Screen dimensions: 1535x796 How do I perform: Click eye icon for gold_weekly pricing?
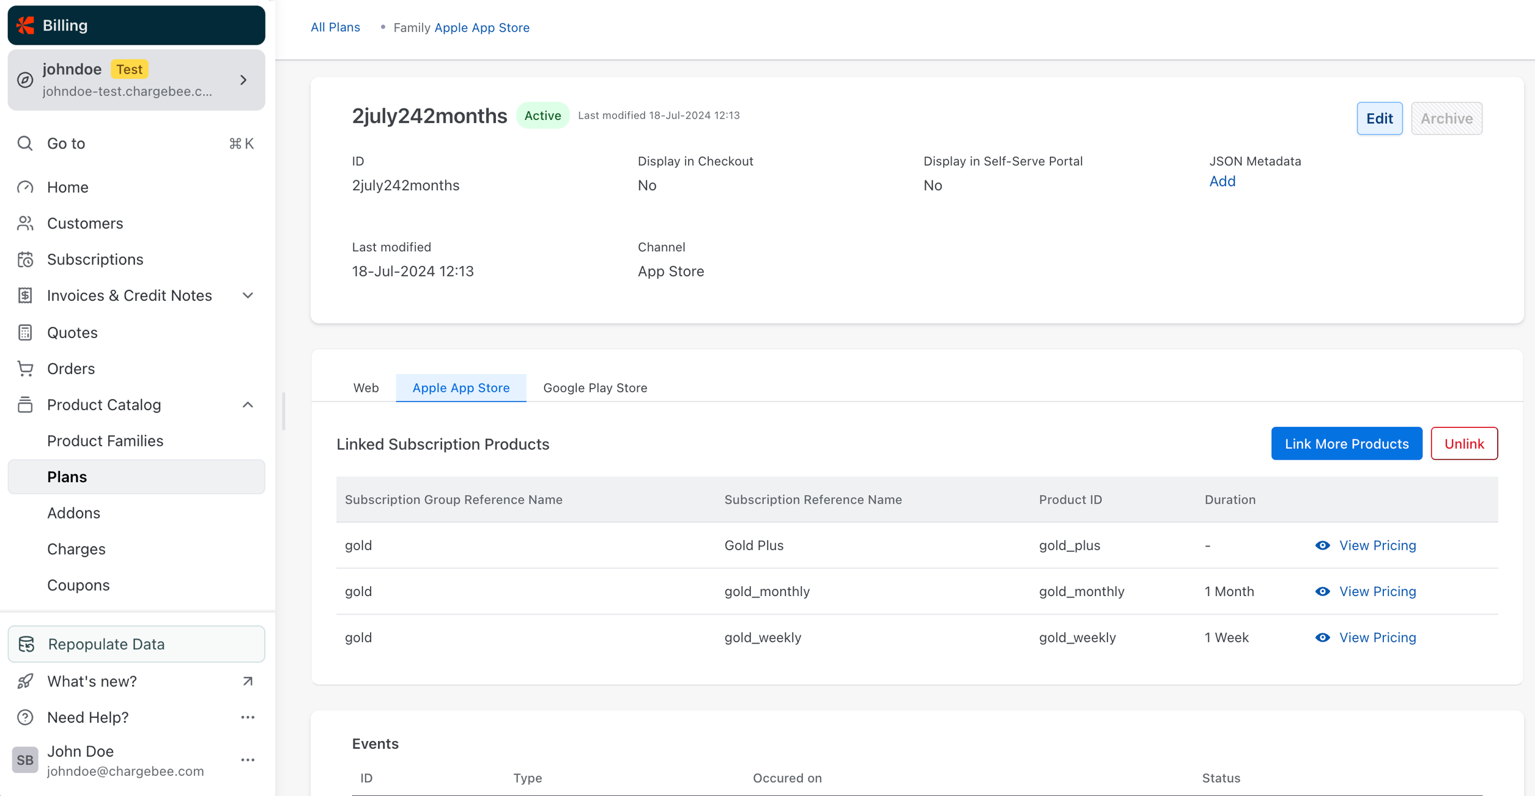pyautogui.click(x=1322, y=637)
